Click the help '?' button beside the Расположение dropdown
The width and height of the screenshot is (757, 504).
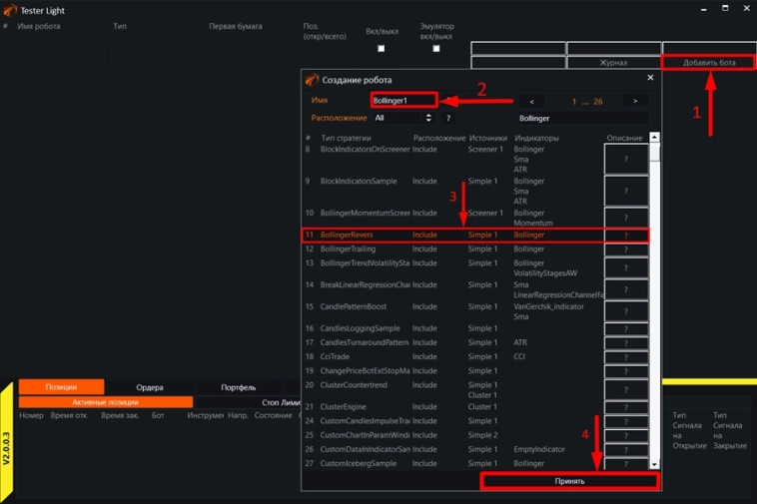tap(448, 118)
